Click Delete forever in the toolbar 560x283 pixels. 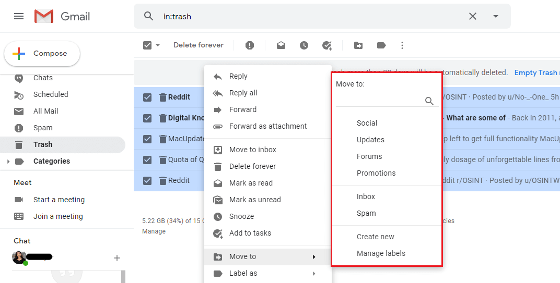tap(199, 45)
